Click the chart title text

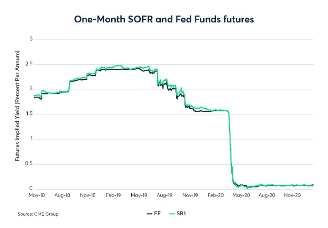[x=164, y=20]
